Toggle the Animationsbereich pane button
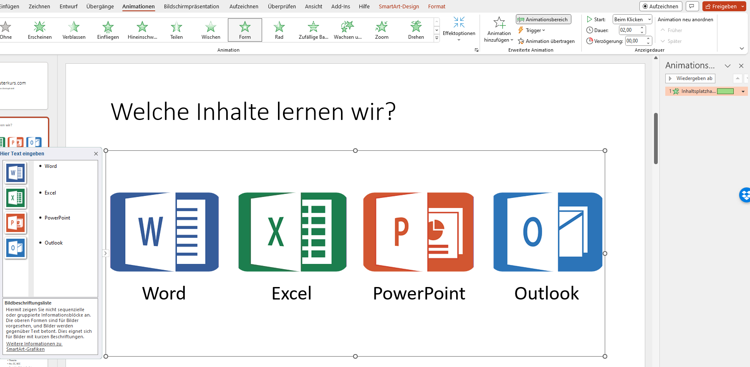750x367 pixels. [x=543, y=20]
